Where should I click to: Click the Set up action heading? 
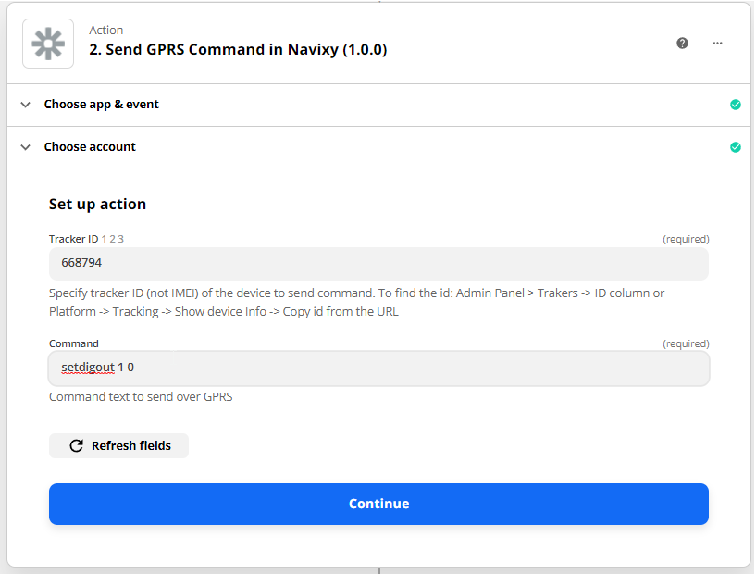[x=97, y=204]
